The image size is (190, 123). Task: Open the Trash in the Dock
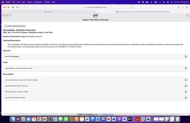[x=177, y=119]
